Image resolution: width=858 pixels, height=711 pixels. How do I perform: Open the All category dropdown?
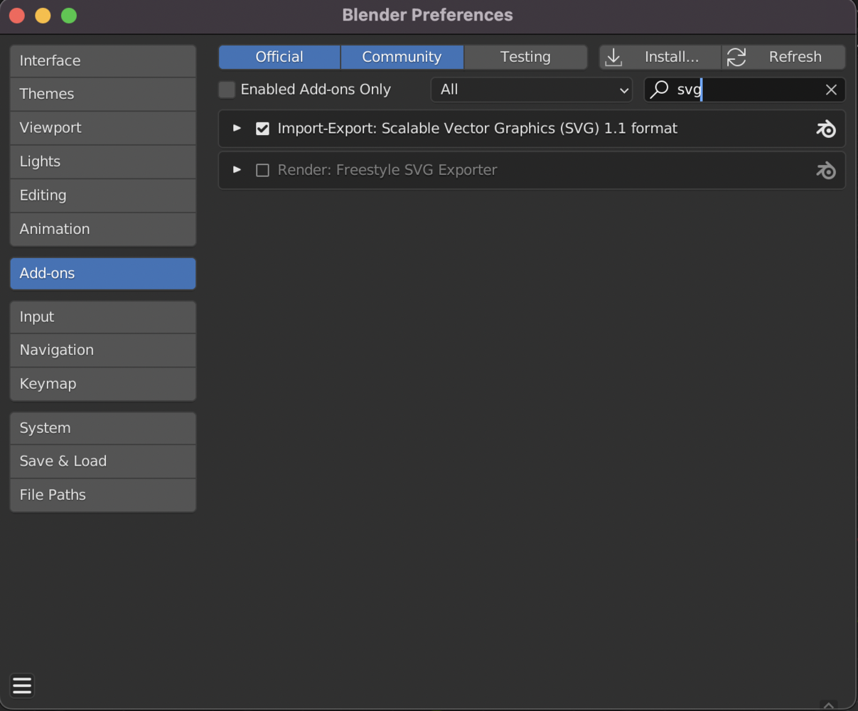pos(531,90)
